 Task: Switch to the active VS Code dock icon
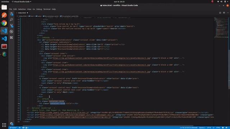pyautogui.click(x=4, y=31)
